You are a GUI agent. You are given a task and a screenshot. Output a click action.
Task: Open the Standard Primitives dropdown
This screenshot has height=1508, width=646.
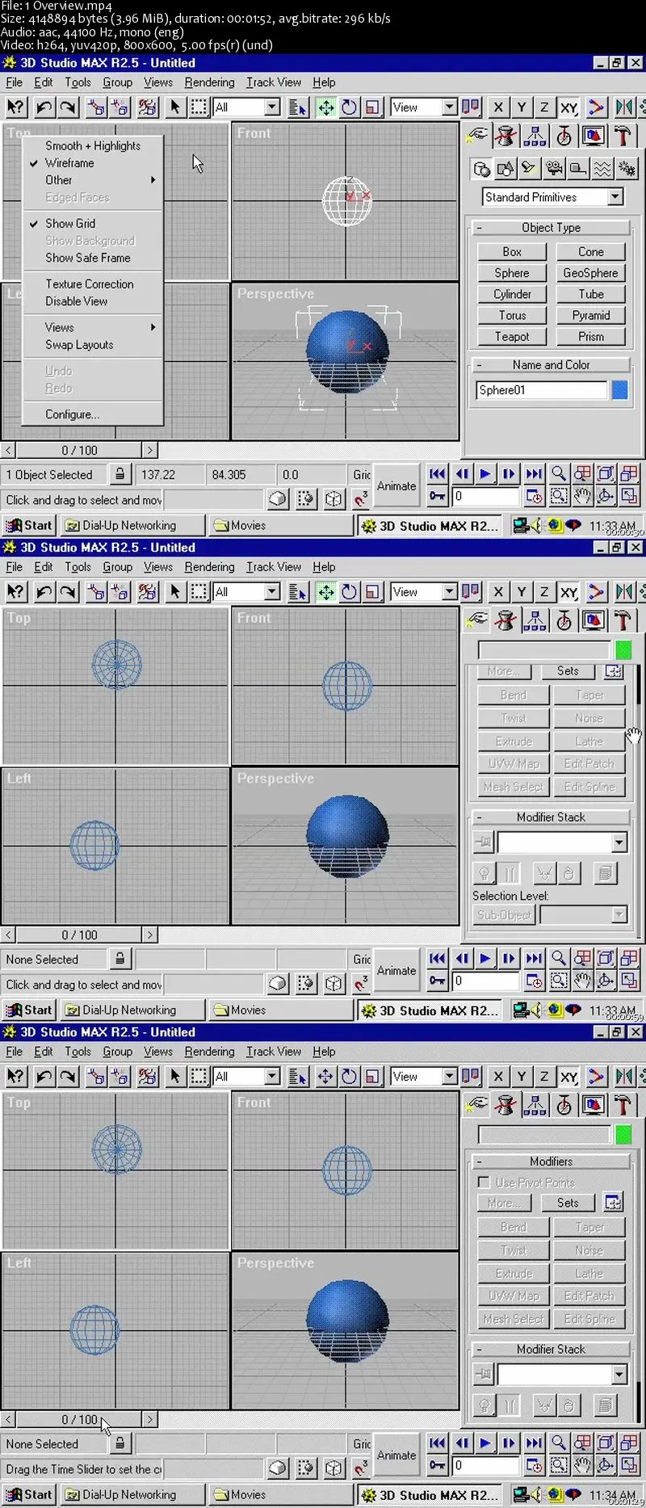(x=615, y=197)
